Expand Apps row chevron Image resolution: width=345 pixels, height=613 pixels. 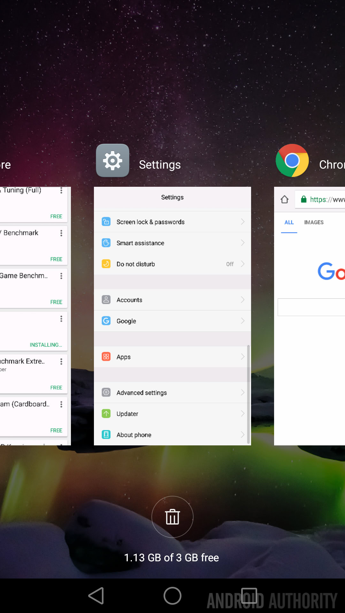click(243, 356)
